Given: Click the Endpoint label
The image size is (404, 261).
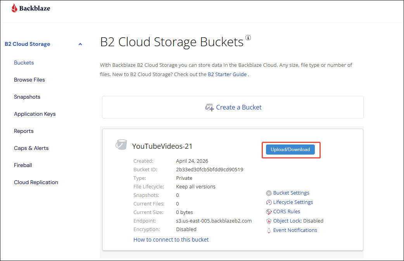Looking at the screenshot, I should [145, 221].
